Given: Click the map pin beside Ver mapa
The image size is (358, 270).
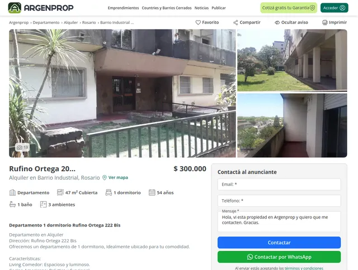Looking at the screenshot, I should click(105, 177).
